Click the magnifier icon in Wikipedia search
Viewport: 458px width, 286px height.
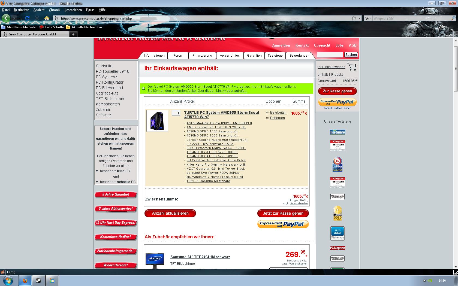(x=453, y=18)
